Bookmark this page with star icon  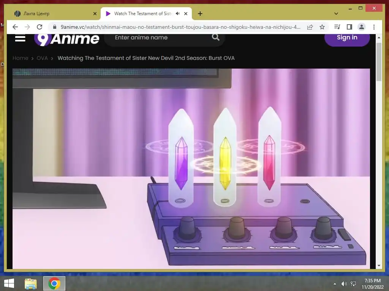(x=322, y=27)
